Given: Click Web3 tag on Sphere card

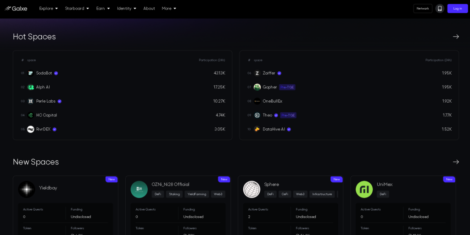Looking at the screenshot, I should (x=300, y=194).
